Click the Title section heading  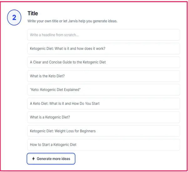tap(33, 13)
